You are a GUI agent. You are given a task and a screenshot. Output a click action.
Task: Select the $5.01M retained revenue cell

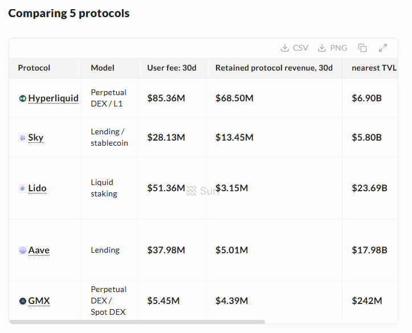point(274,250)
